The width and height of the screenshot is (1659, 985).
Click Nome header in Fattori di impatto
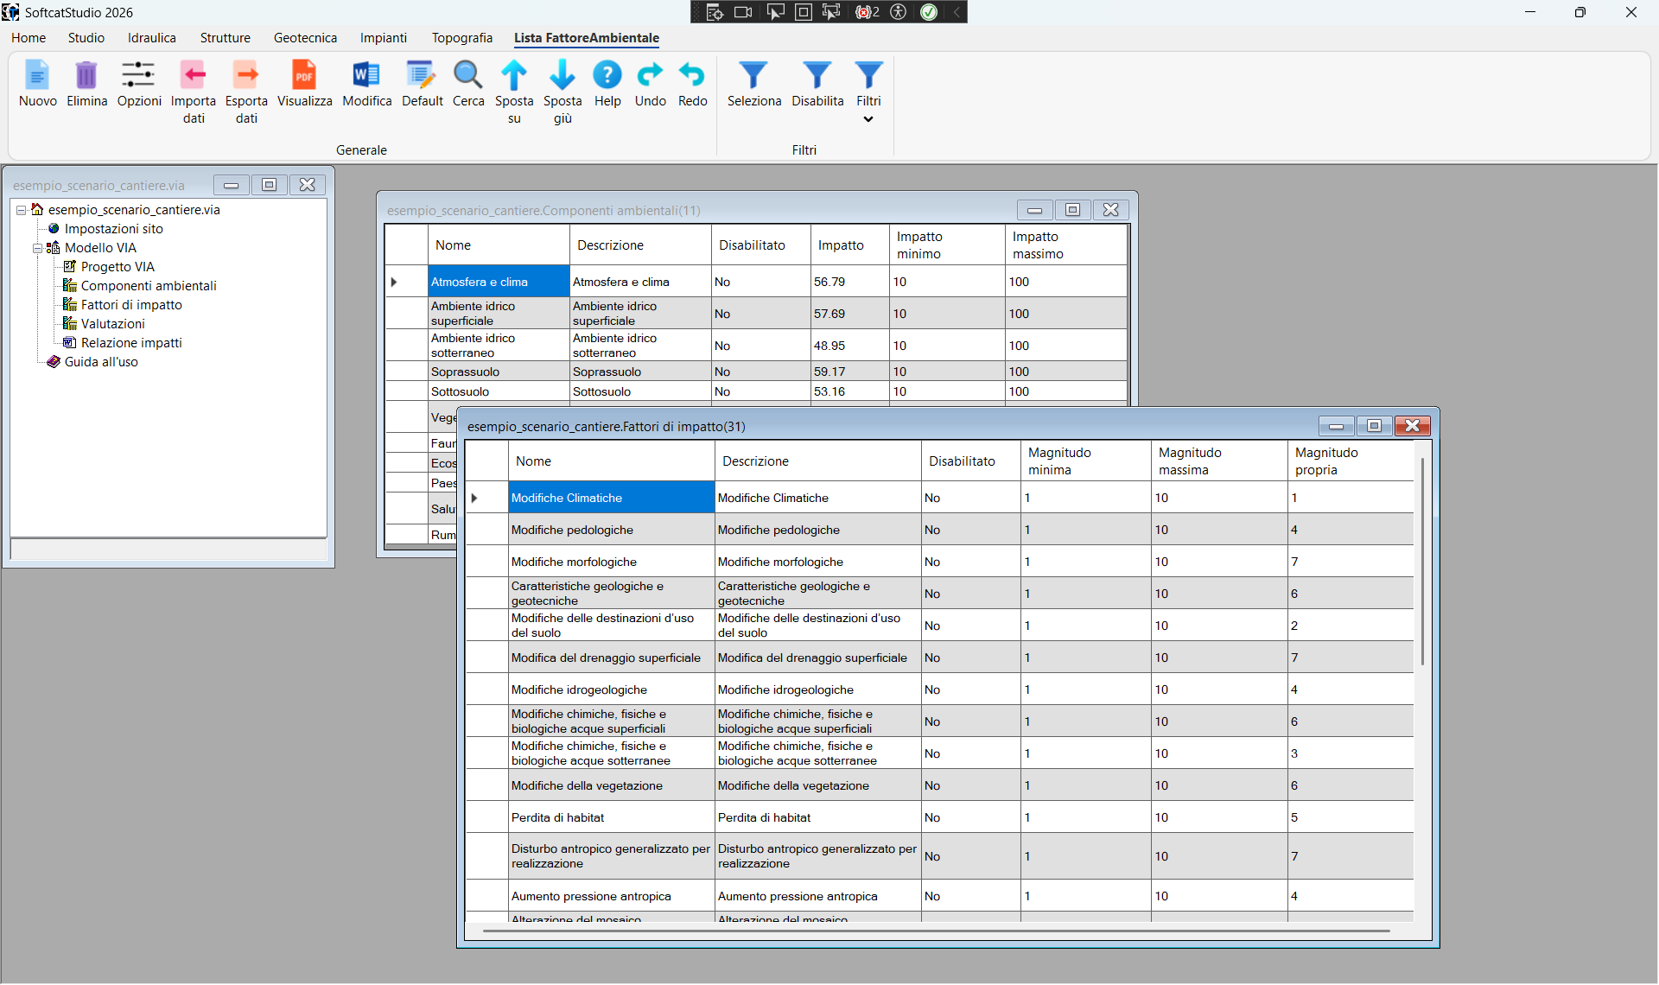click(x=611, y=461)
